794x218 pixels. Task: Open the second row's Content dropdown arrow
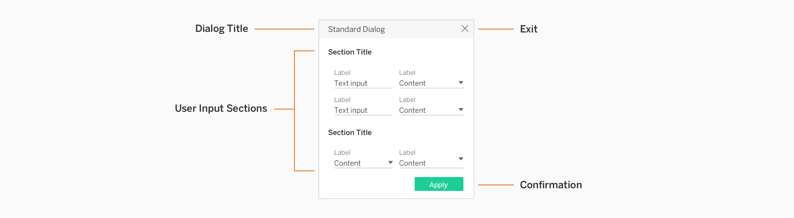pos(460,110)
